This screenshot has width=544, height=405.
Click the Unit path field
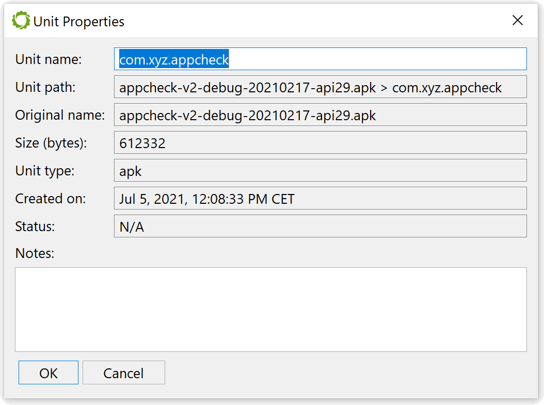pyautogui.click(x=320, y=87)
